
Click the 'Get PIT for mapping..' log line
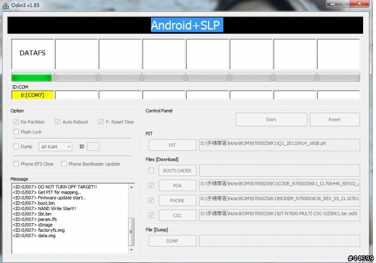47,192
